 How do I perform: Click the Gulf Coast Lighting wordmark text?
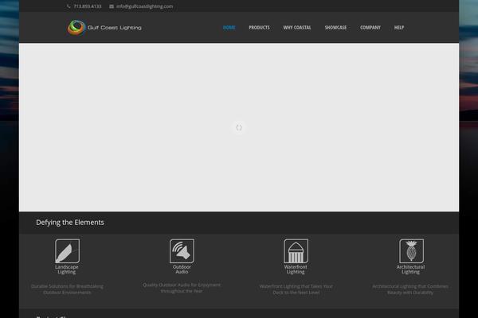[114, 28]
